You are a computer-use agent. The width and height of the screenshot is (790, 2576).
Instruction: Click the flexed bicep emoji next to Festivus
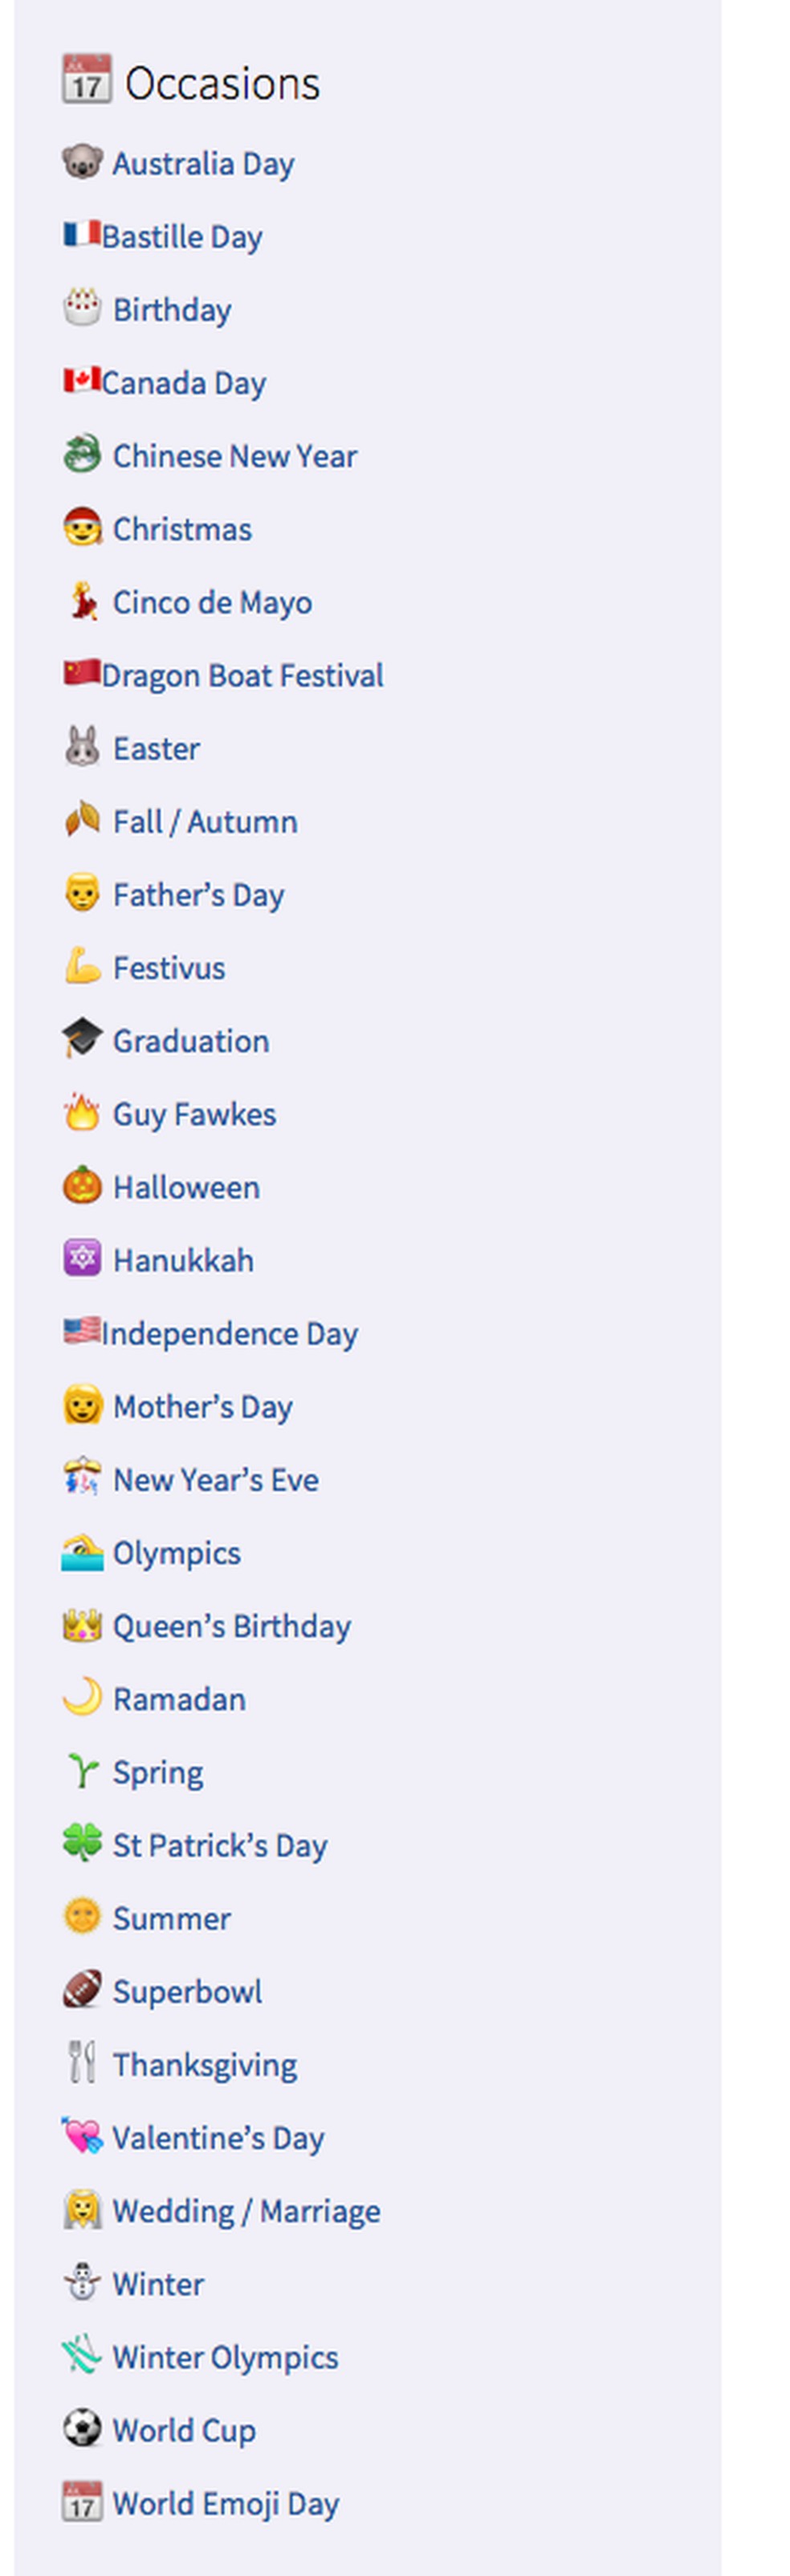coord(83,967)
